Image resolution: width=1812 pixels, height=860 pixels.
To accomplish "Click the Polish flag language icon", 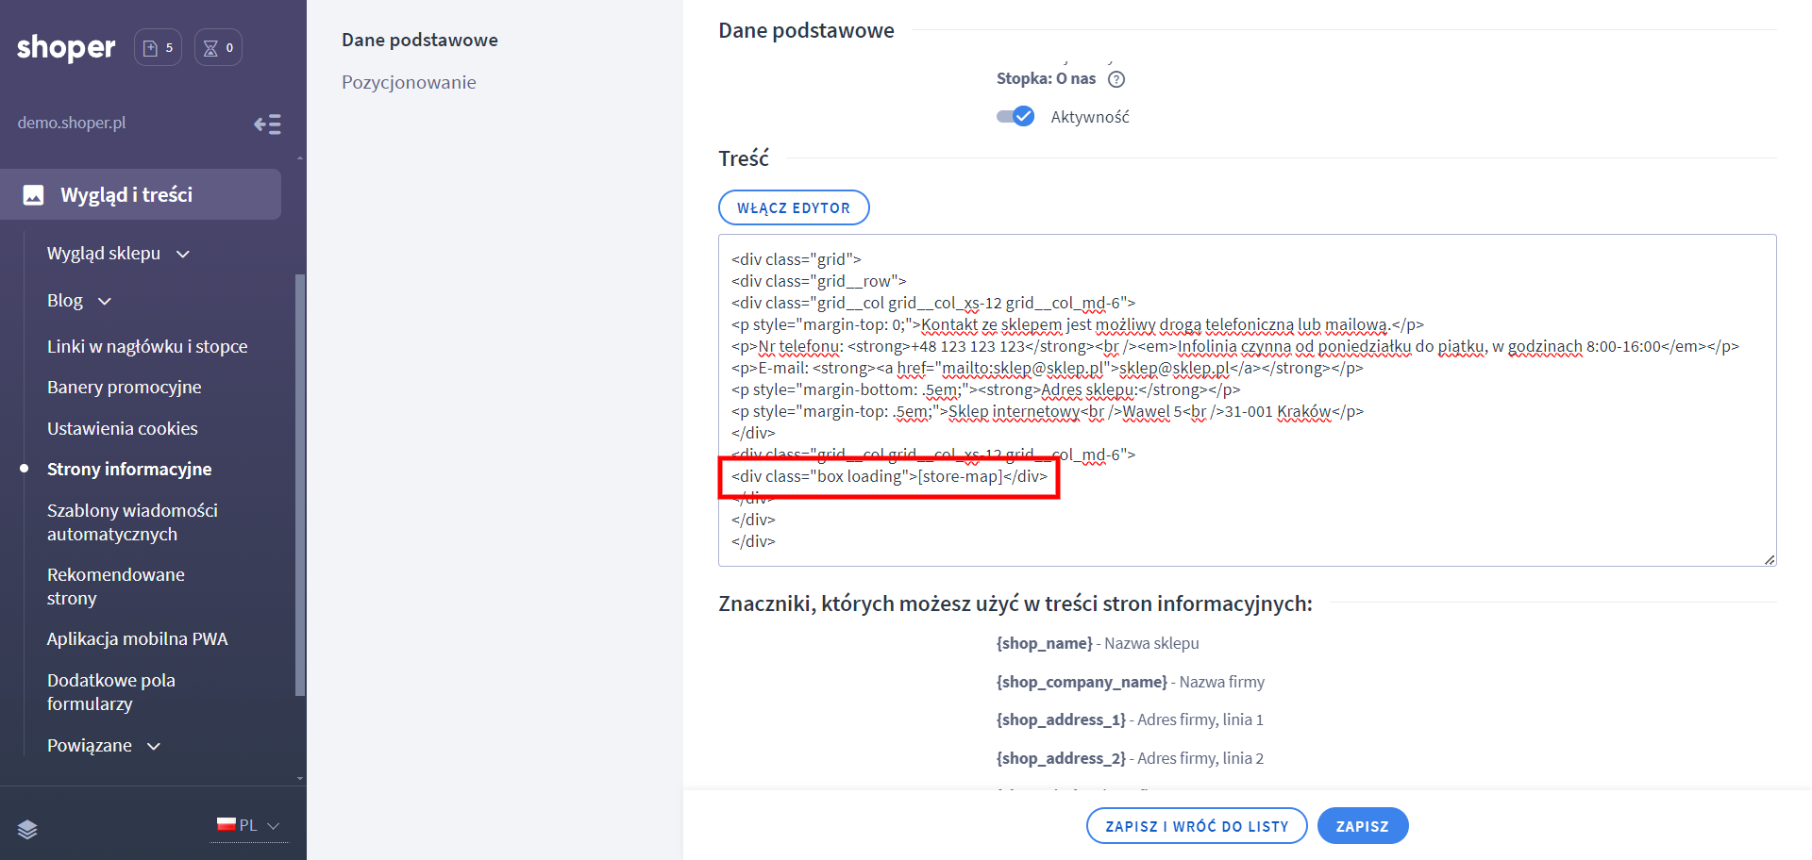I will point(226,824).
